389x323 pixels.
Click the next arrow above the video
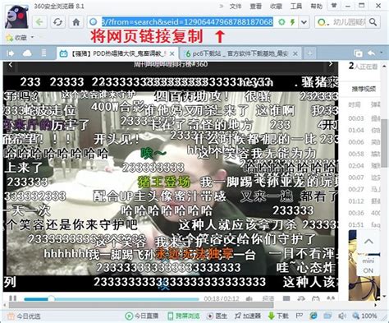[331, 64]
